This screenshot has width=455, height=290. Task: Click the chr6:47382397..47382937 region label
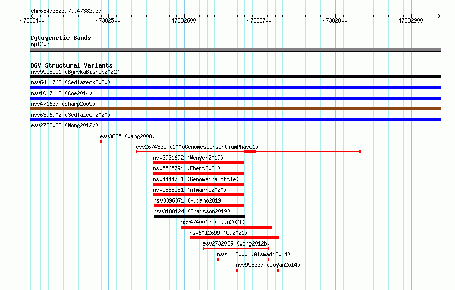66,11
